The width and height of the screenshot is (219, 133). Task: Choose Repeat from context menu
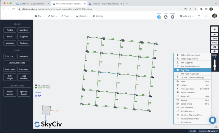click(x=193, y=100)
